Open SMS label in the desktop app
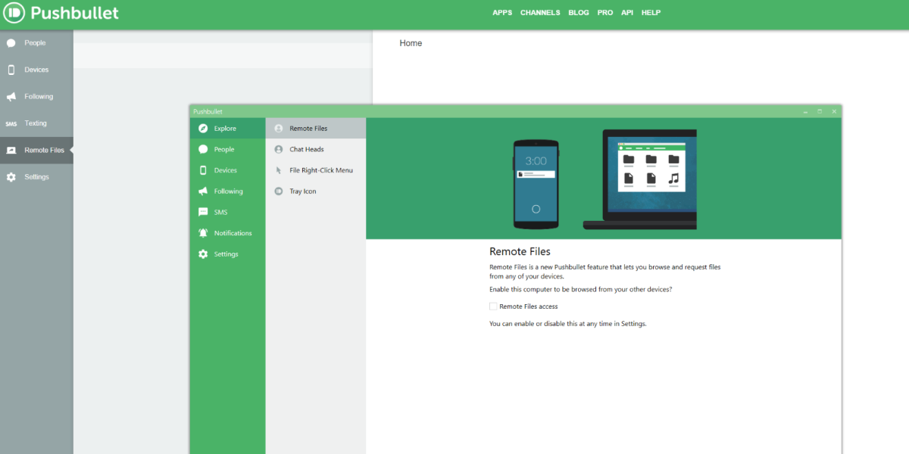Screen dimensions: 909x454 220,213
